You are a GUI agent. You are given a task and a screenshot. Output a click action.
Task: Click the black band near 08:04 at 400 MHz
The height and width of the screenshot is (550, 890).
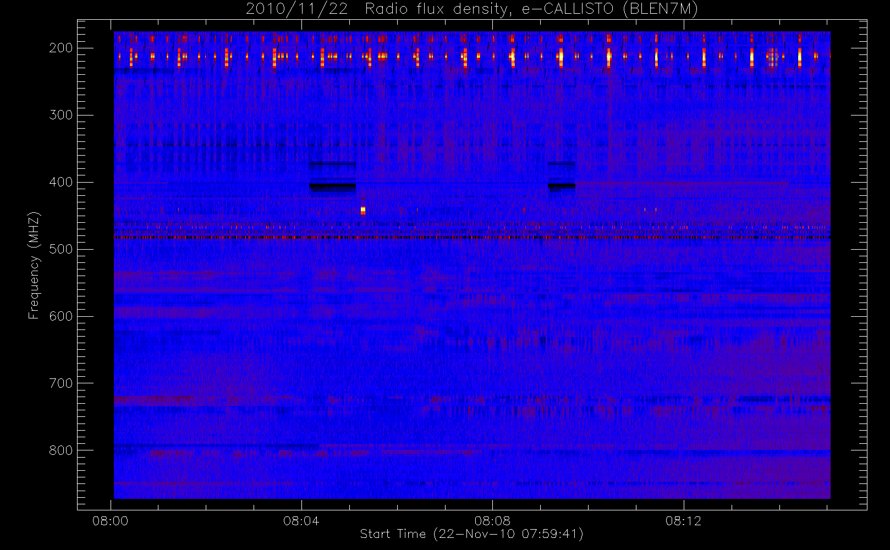332,186
